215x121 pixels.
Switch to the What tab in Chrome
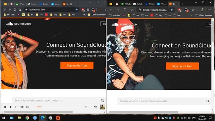click(20, 4)
